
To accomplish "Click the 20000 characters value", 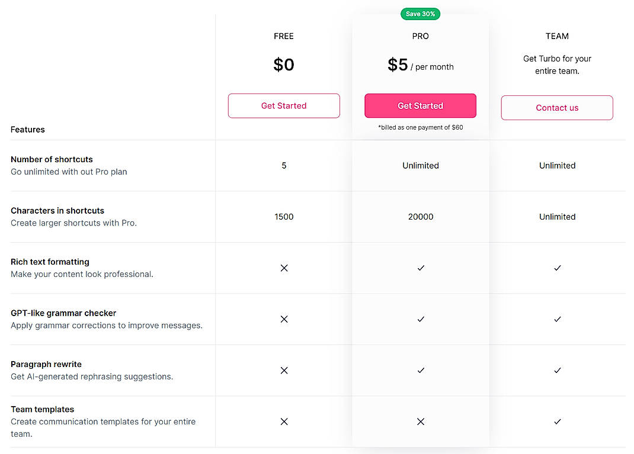I will click(x=421, y=217).
